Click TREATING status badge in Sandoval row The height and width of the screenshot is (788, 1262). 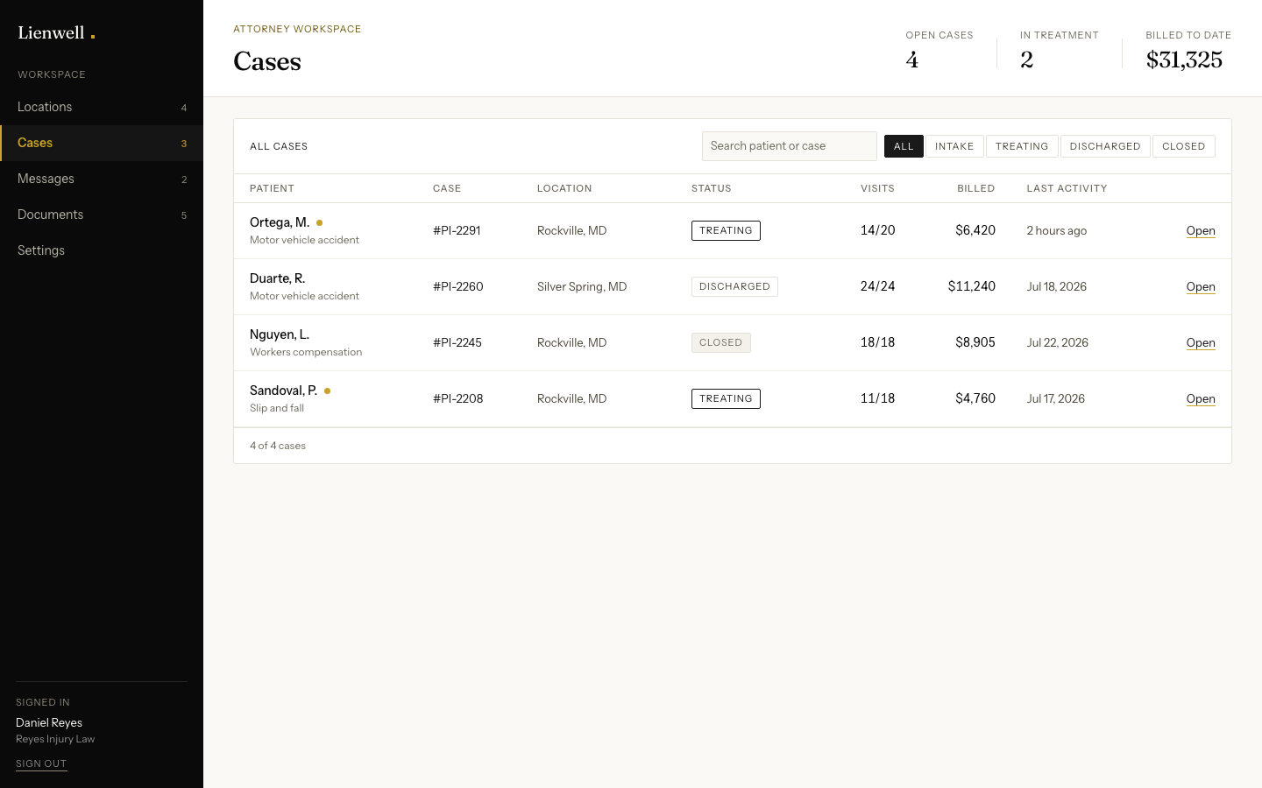click(726, 399)
